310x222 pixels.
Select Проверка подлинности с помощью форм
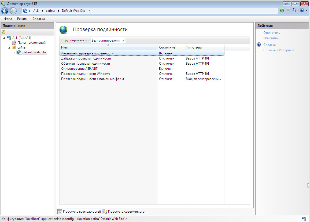click(x=142, y=79)
